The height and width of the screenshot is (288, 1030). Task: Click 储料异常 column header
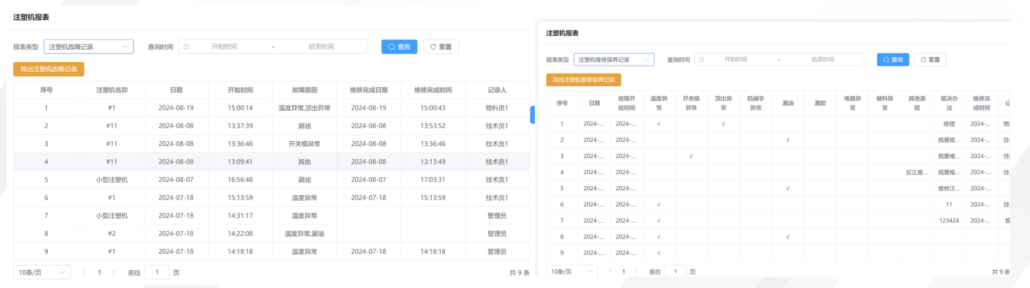884,103
